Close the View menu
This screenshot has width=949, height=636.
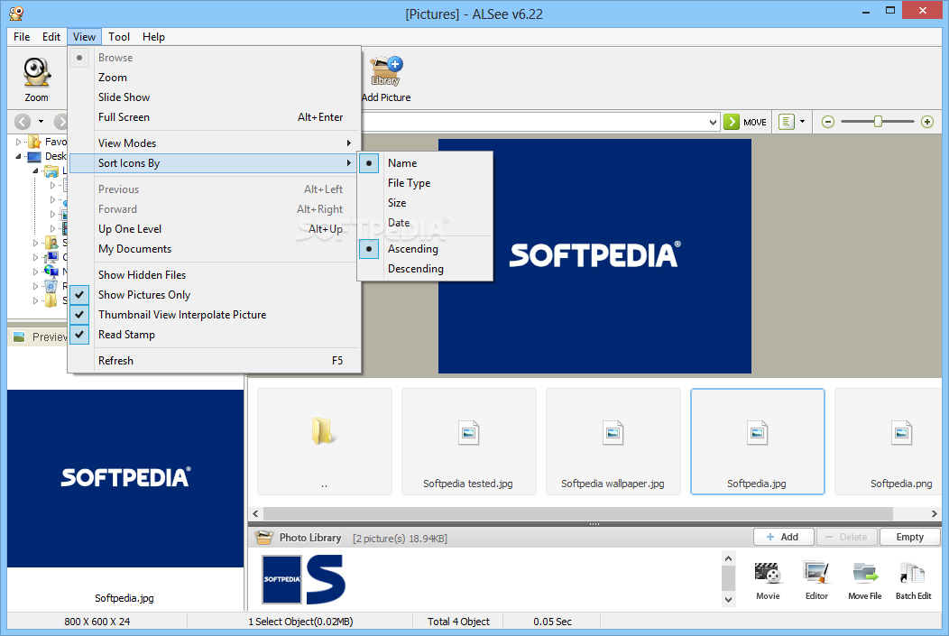click(84, 37)
